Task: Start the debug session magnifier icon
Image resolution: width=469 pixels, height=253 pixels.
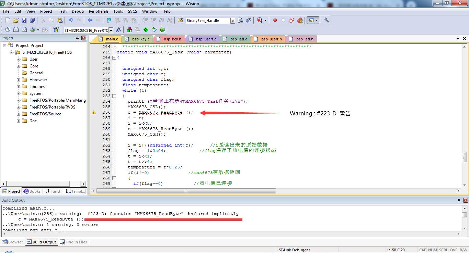Action: coord(260,21)
